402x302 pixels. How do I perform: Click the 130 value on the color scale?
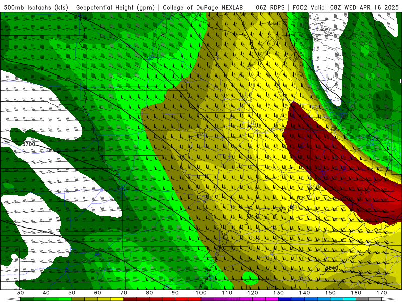click(x=279, y=293)
